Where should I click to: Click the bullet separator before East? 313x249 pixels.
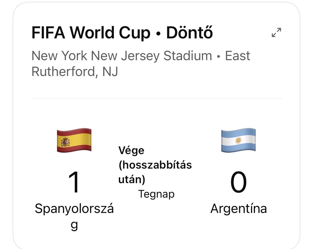219,57
